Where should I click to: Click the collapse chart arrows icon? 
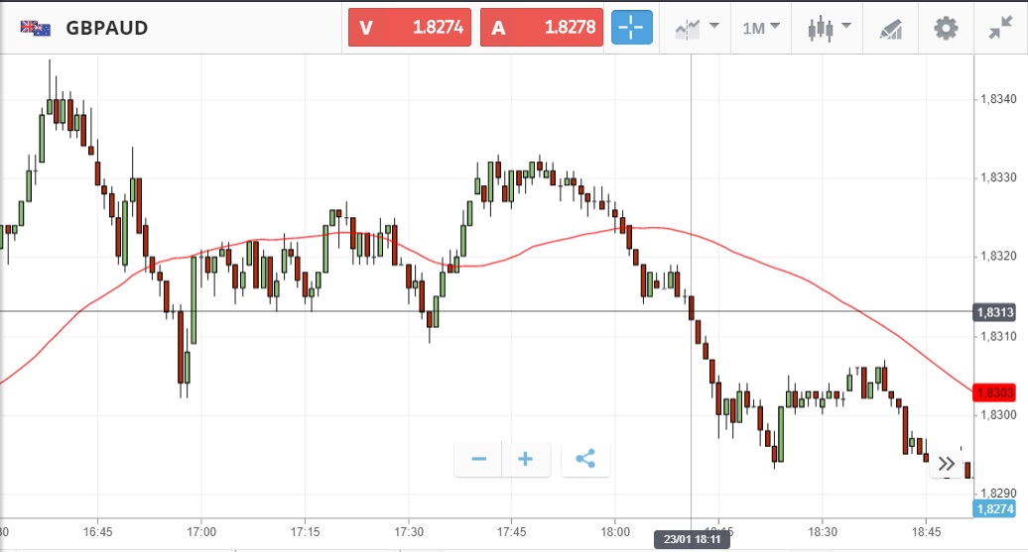click(1000, 28)
